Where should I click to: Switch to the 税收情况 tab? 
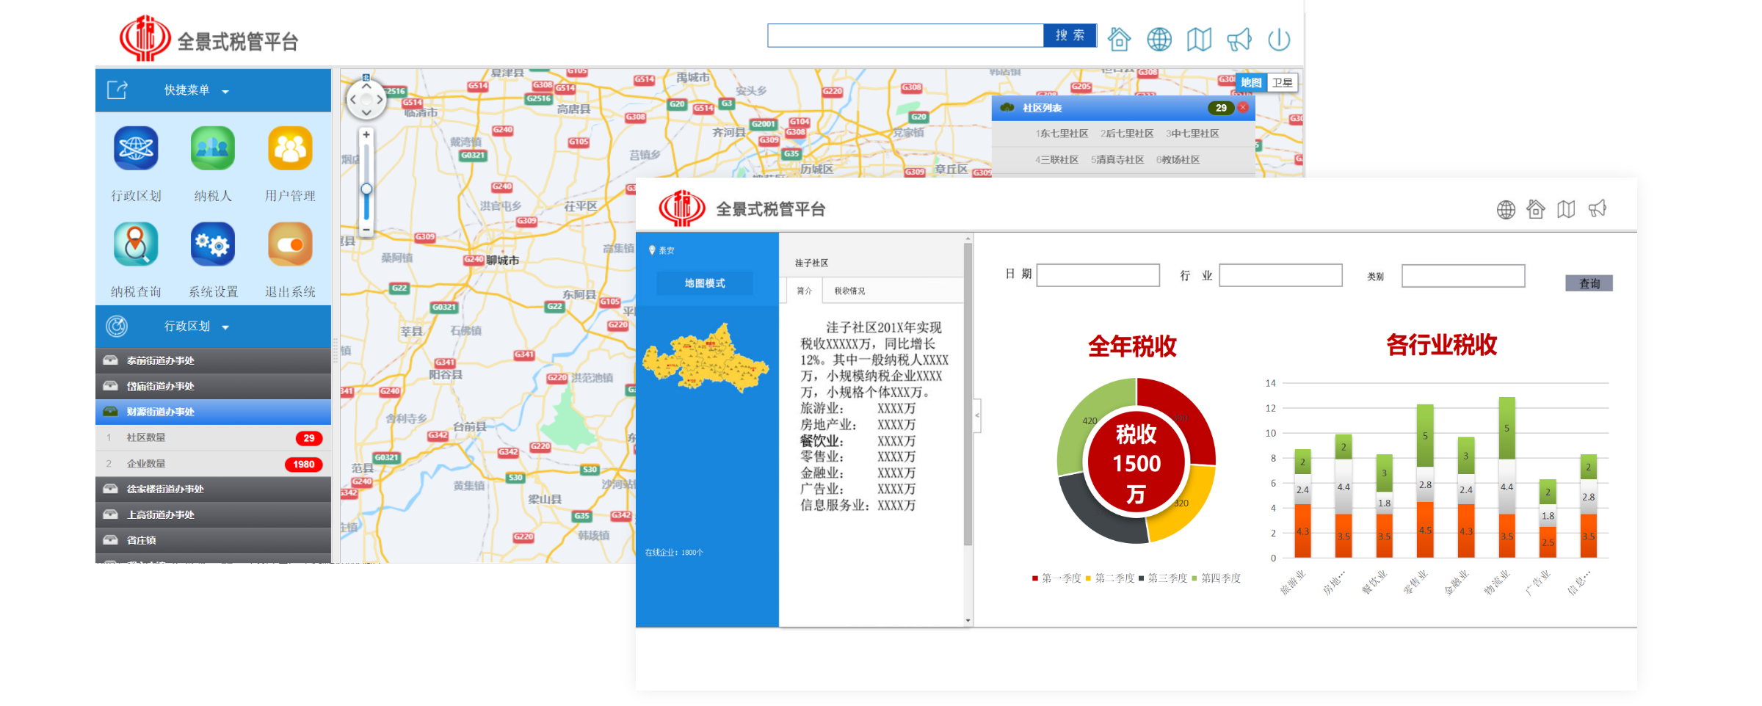(x=849, y=291)
